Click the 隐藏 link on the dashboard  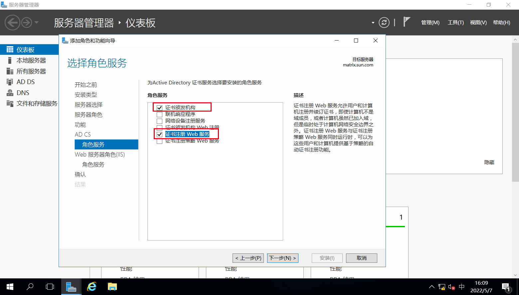489,162
